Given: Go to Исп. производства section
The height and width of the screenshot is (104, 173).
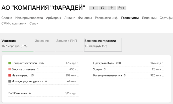Looking at the screenshot, I should (29, 18).
